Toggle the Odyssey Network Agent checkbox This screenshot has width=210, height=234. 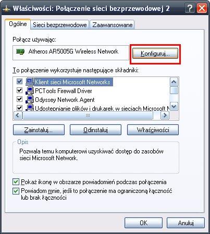[x=19, y=99]
